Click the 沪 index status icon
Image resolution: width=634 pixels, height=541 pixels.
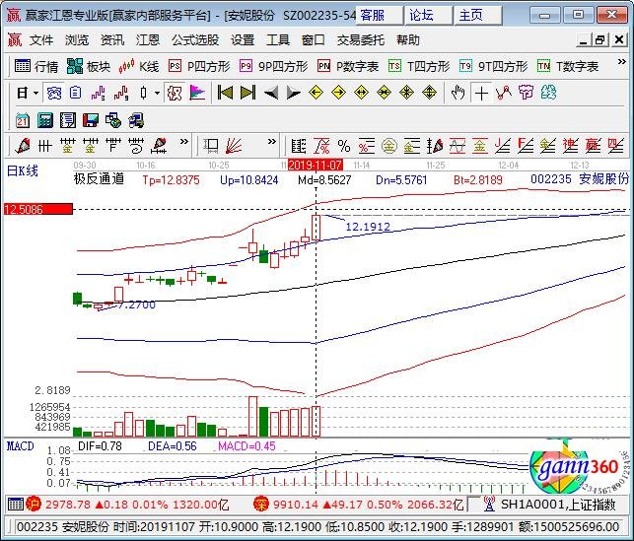point(34,505)
